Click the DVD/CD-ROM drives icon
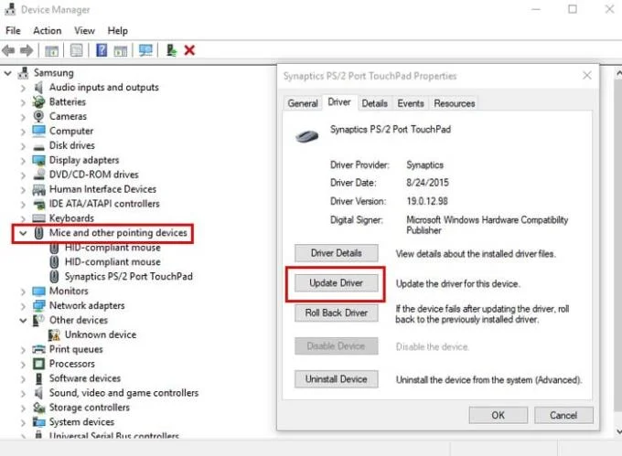Screen dimensions: 622x456 click(x=38, y=175)
